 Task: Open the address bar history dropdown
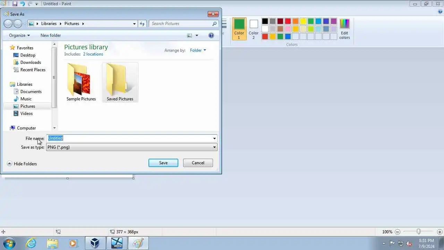click(134, 24)
